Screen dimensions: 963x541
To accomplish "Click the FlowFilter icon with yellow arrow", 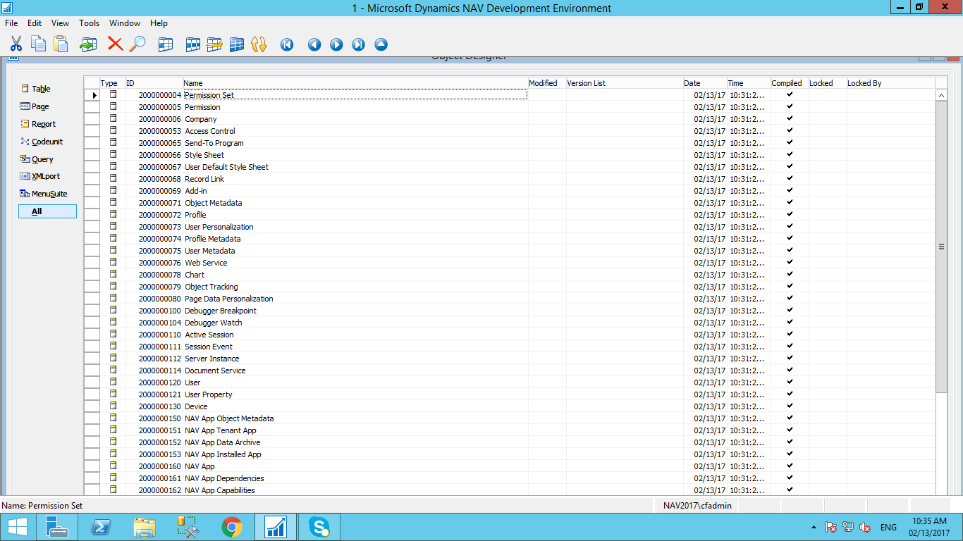I will 214,44.
